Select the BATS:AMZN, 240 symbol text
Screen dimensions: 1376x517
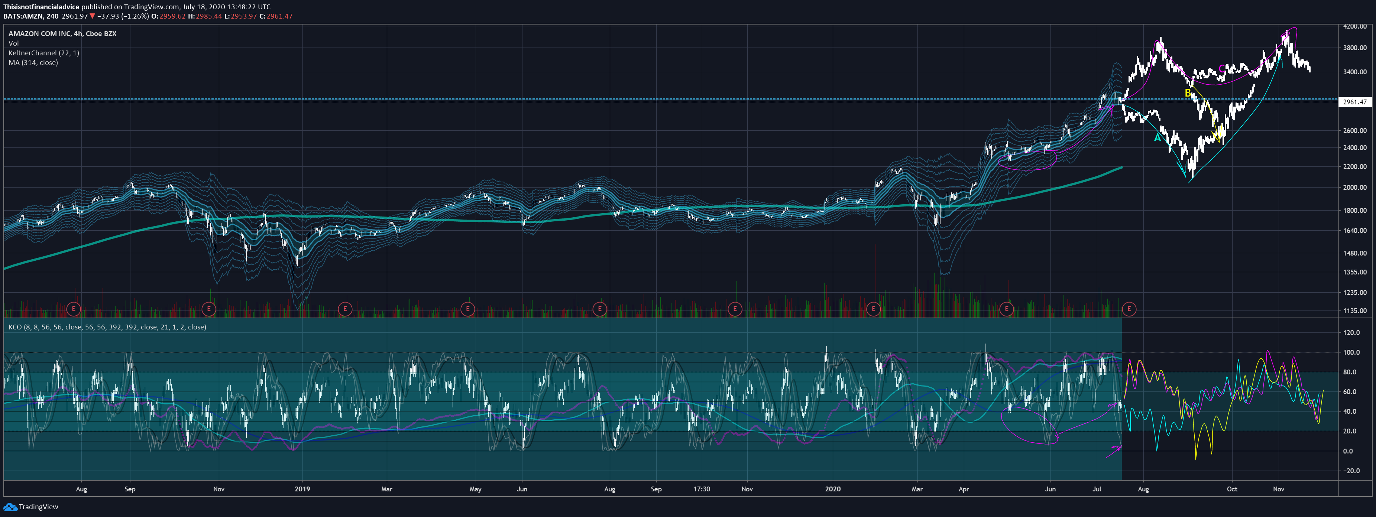pyautogui.click(x=31, y=16)
